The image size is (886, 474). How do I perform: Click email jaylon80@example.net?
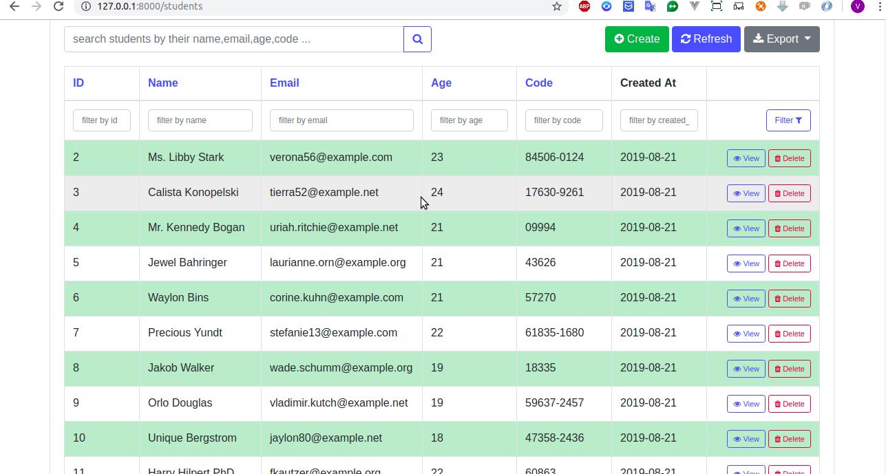[x=326, y=438]
